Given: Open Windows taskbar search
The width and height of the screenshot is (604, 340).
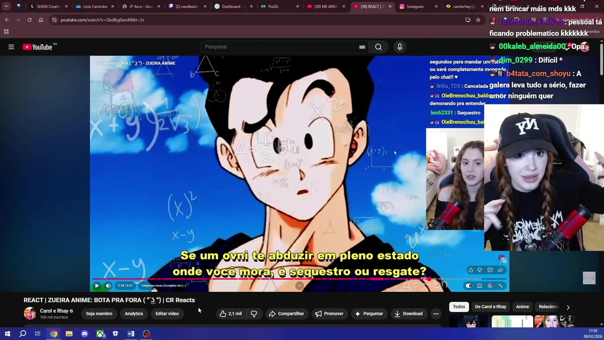Looking at the screenshot, I should click(22, 334).
